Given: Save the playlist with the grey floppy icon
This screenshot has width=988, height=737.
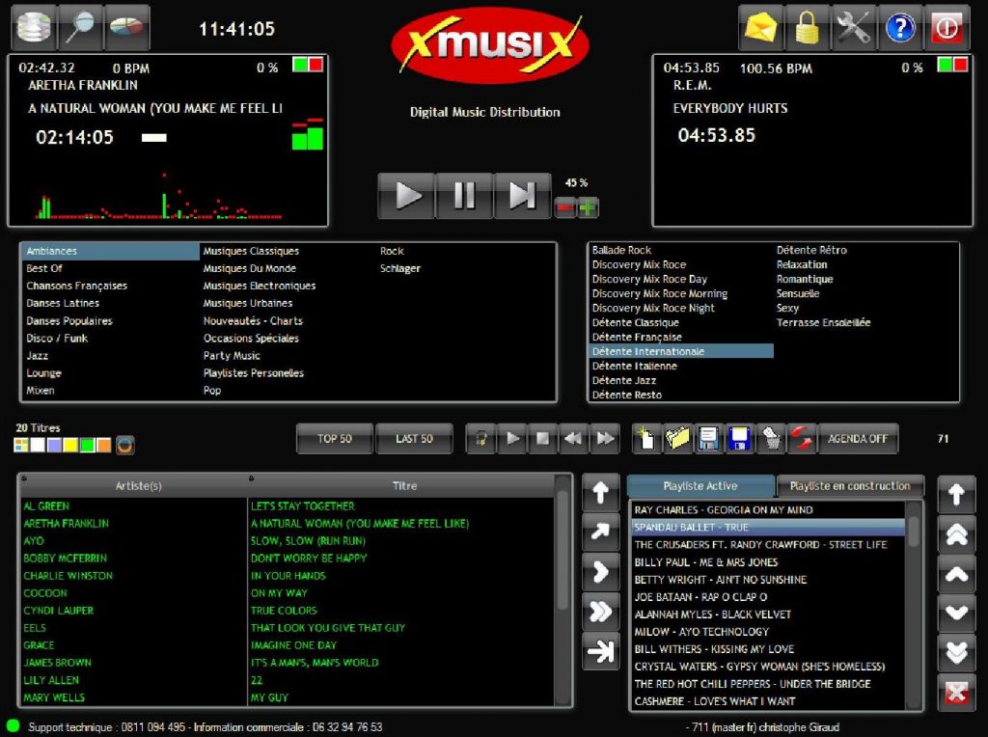Looking at the screenshot, I should 708,438.
